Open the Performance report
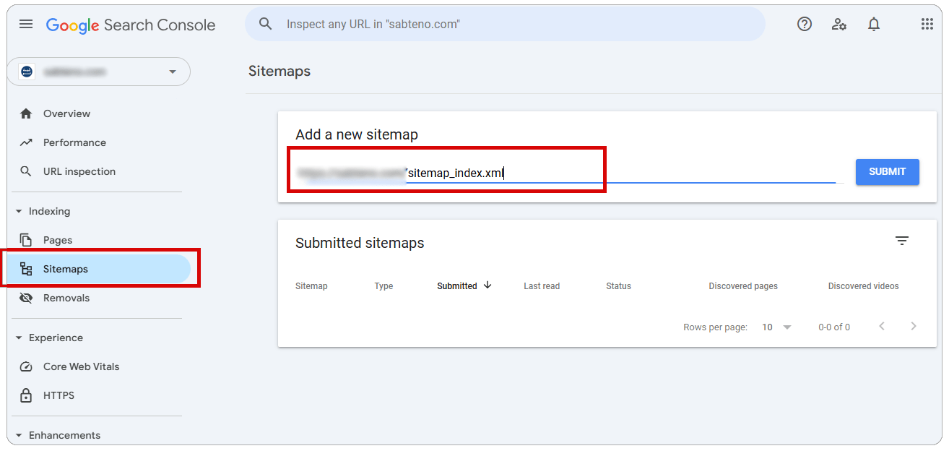949x451 pixels. pyautogui.click(x=74, y=143)
